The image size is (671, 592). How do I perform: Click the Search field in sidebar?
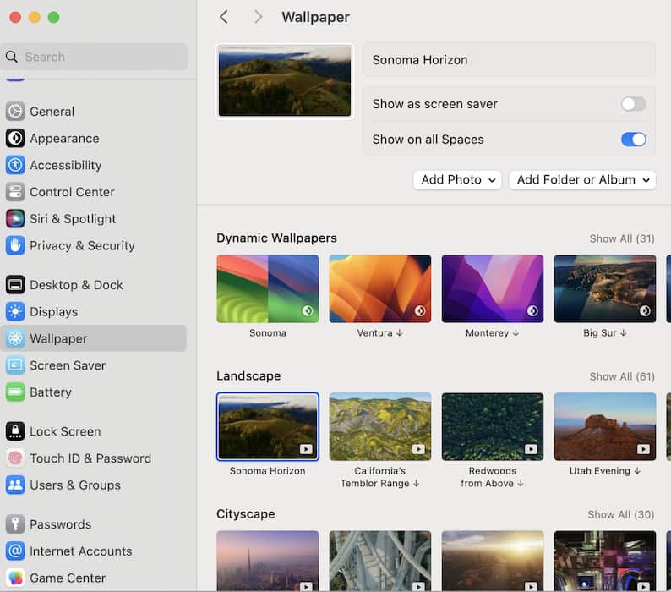[95, 57]
